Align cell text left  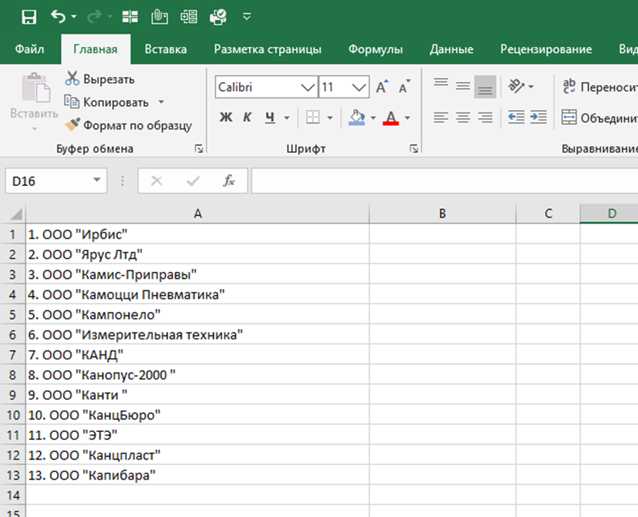coord(441,117)
